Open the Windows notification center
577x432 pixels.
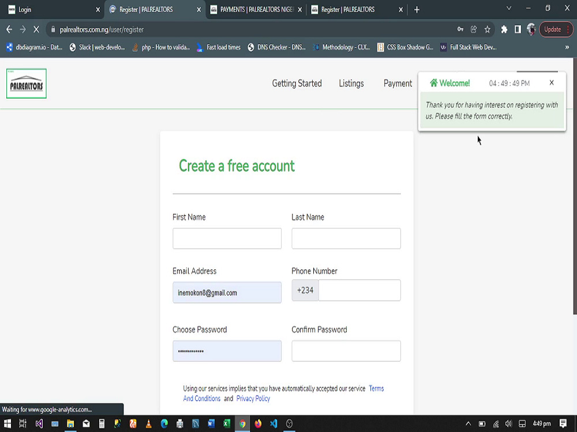[563, 423]
